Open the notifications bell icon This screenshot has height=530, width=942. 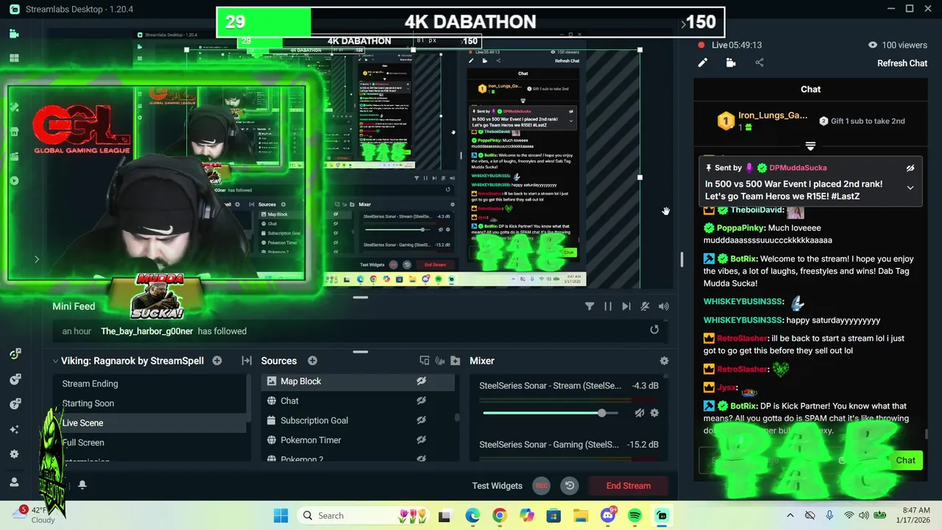pos(82,485)
